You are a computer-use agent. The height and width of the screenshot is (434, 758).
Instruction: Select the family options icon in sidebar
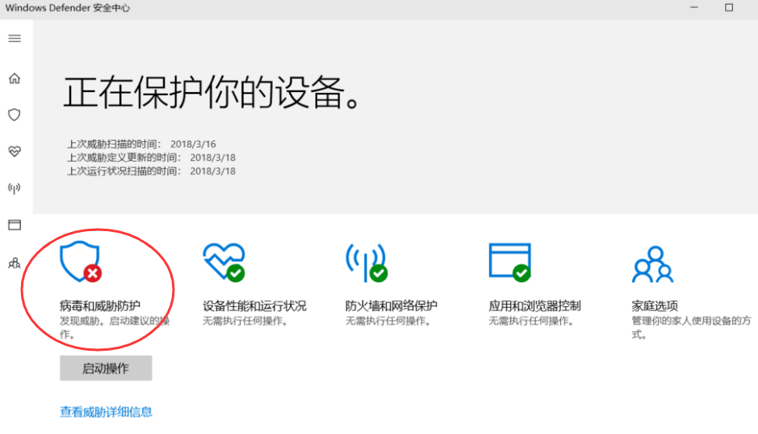pyautogui.click(x=15, y=263)
